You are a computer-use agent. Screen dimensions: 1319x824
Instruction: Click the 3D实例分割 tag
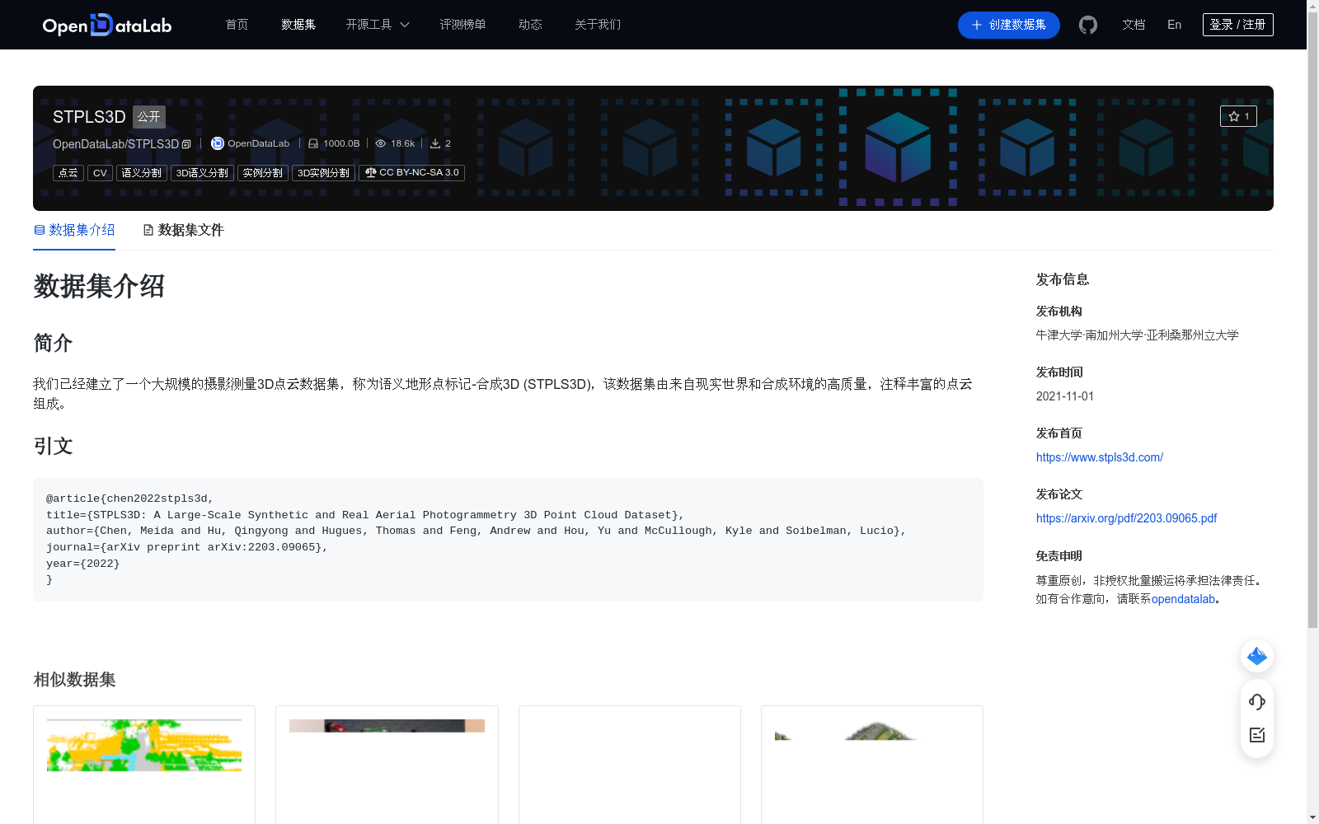pyautogui.click(x=323, y=173)
